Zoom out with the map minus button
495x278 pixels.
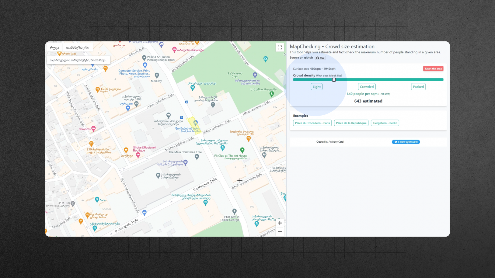[x=280, y=232]
